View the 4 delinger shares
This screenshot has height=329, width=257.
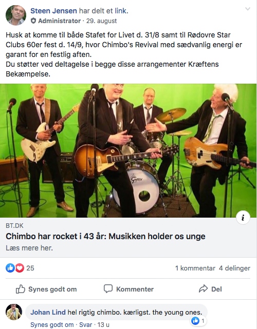coord(234,268)
